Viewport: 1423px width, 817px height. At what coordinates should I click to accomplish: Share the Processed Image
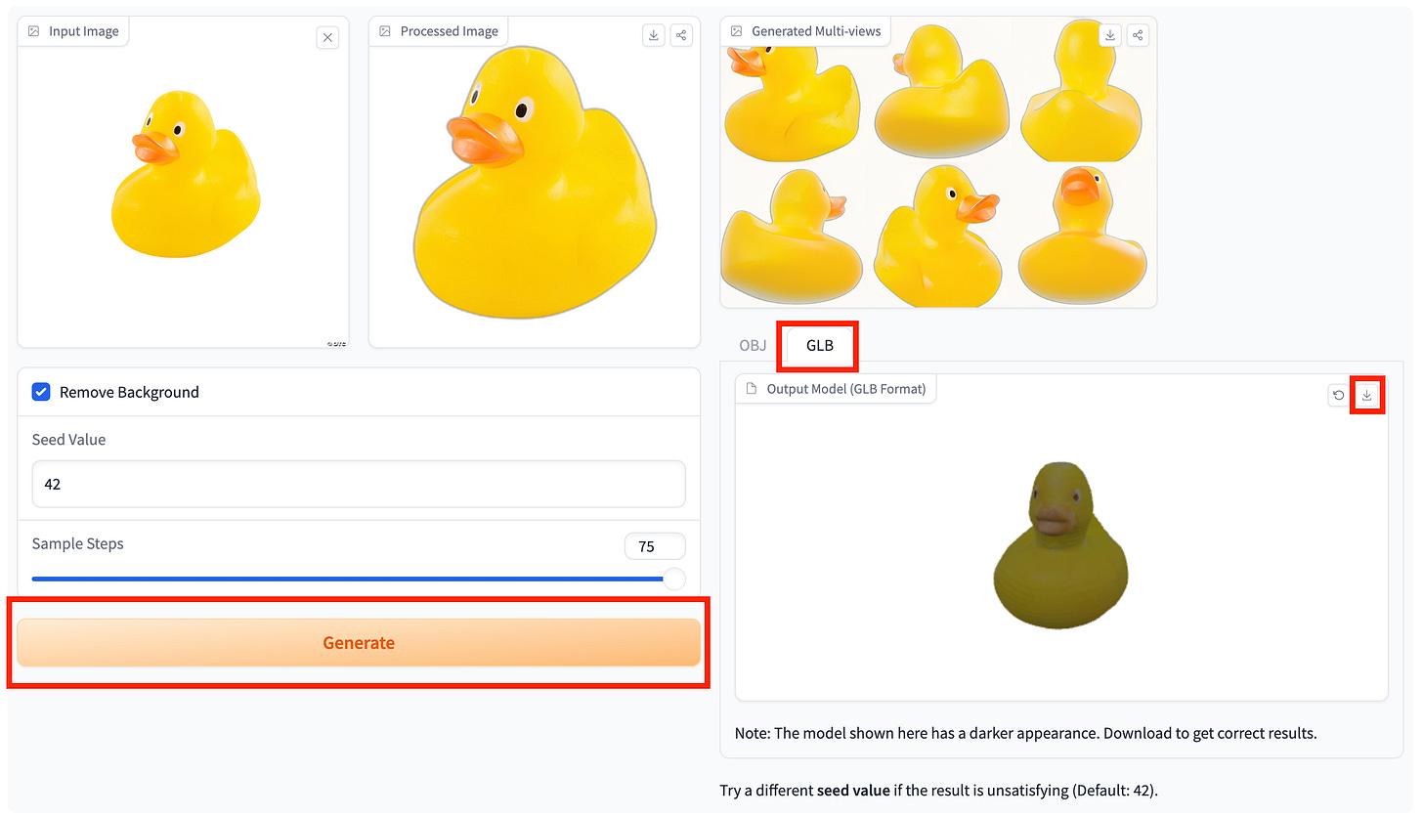click(681, 34)
